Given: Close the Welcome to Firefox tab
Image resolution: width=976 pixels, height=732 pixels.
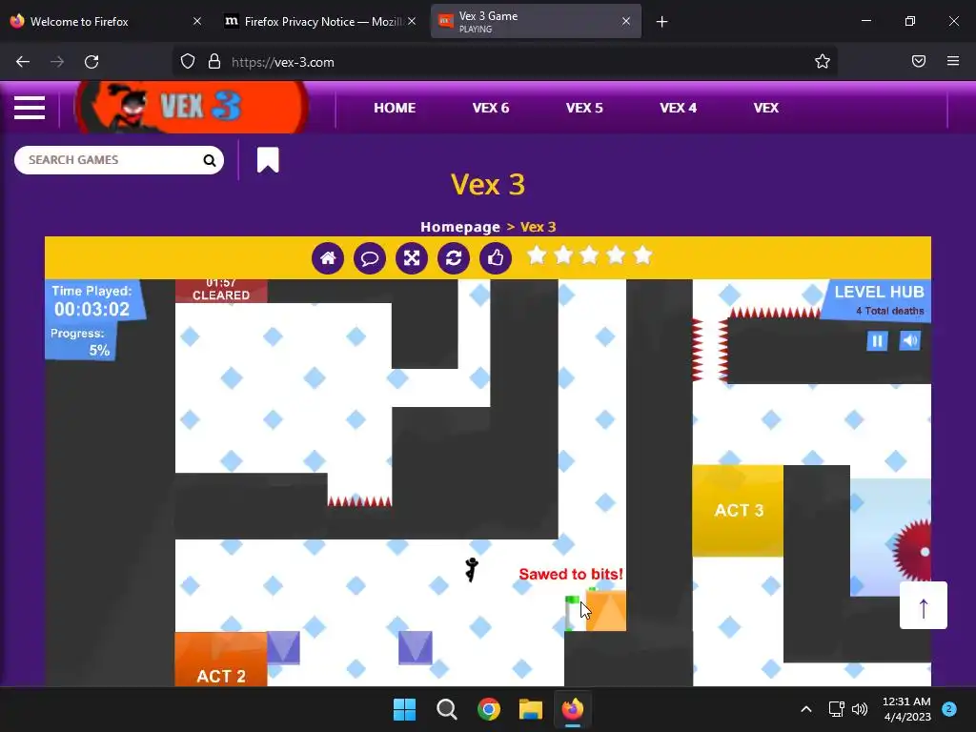Looking at the screenshot, I should (197, 21).
